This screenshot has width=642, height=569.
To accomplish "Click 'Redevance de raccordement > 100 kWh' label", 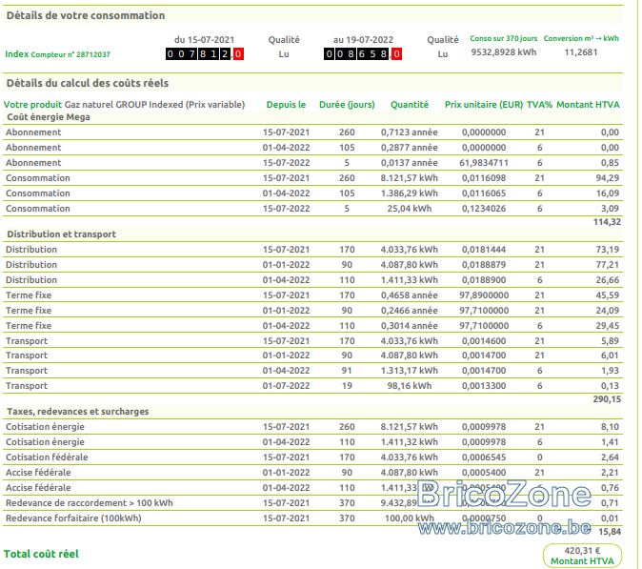I will click(x=90, y=503).
